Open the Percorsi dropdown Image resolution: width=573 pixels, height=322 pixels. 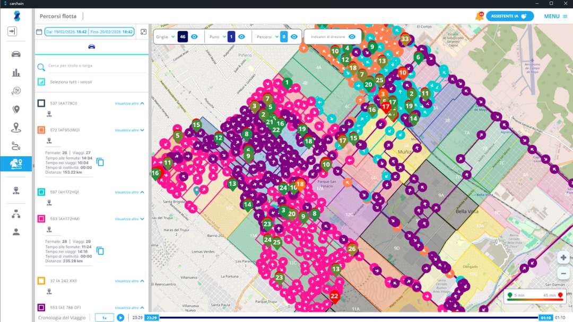point(276,37)
